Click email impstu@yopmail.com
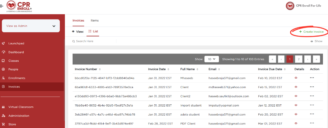This screenshot has height=128, width=328. click(224, 106)
